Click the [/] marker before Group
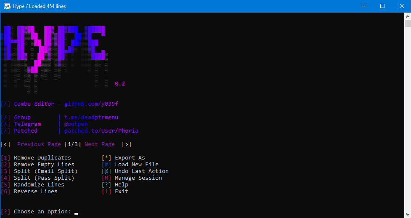The width and height of the screenshot is (411, 218). 5,117
